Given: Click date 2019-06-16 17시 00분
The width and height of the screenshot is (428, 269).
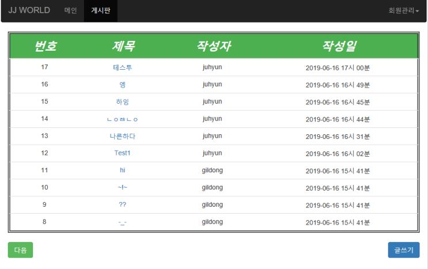Looking at the screenshot, I should click(x=338, y=68).
